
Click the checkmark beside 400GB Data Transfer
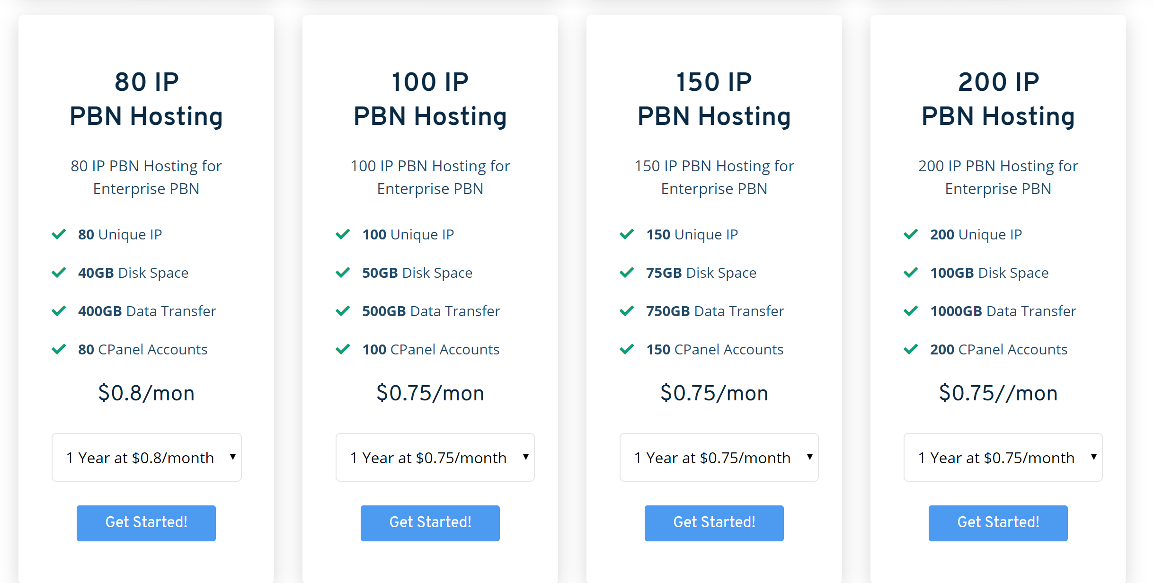59,311
